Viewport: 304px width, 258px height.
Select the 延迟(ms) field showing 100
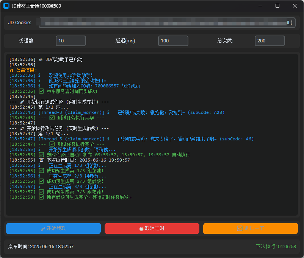click(173, 41)
